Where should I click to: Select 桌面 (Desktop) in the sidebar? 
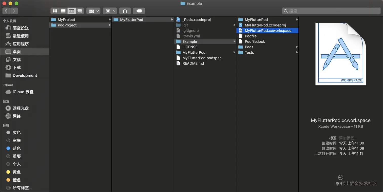point(25,52)
